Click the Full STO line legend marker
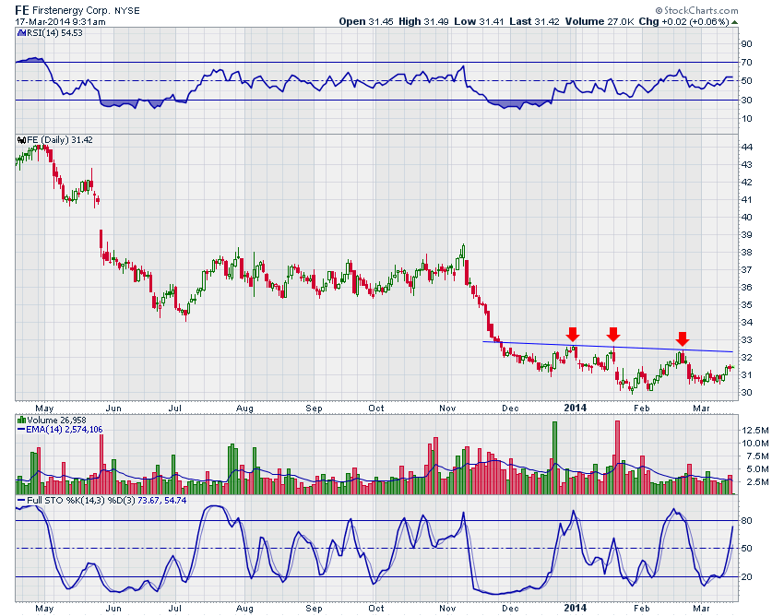 click(x=19, y=499)
